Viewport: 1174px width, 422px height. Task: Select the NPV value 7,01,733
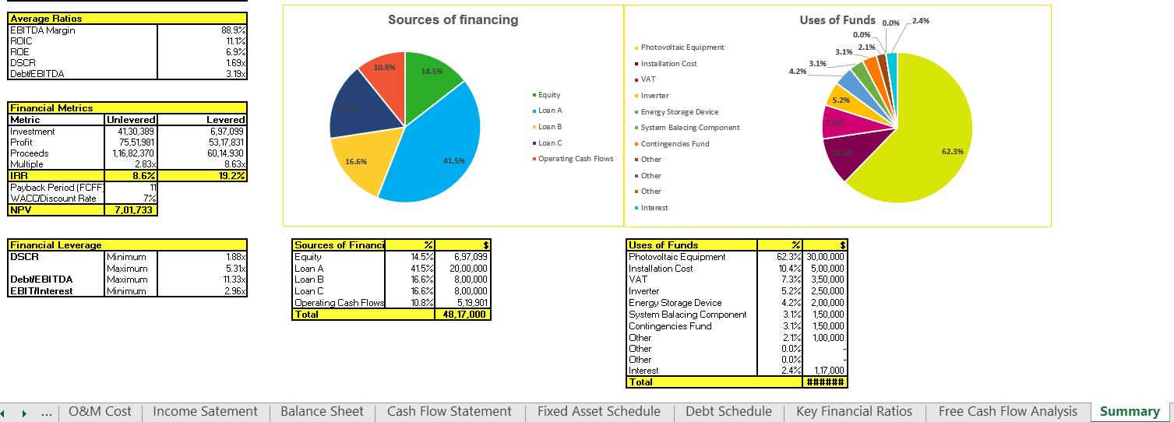click(131, 210)
